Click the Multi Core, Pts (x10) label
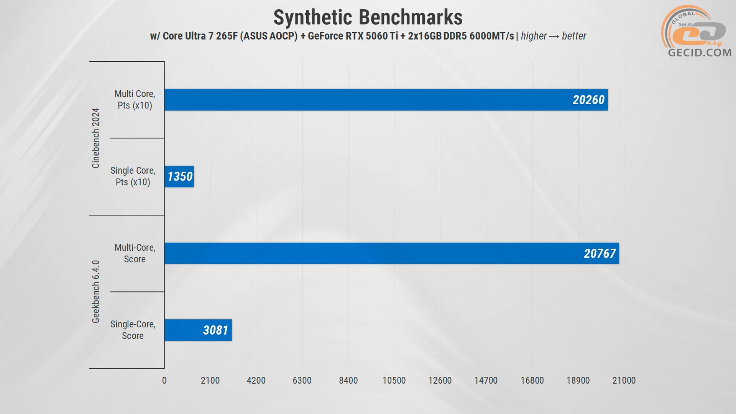The width and height of the screenshot is (736, 414). (135, 100)
